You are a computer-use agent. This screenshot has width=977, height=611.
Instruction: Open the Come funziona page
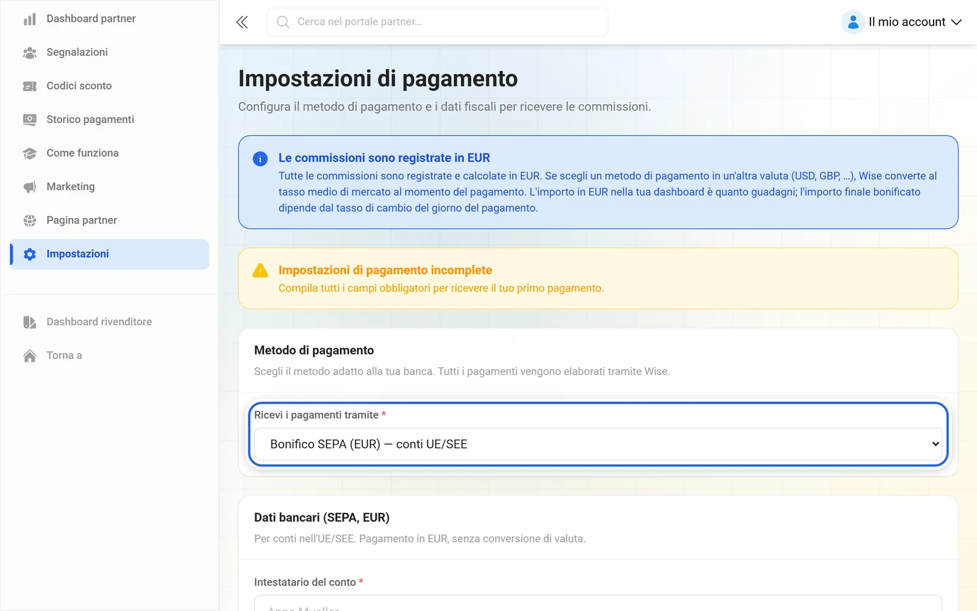(110, 153)
